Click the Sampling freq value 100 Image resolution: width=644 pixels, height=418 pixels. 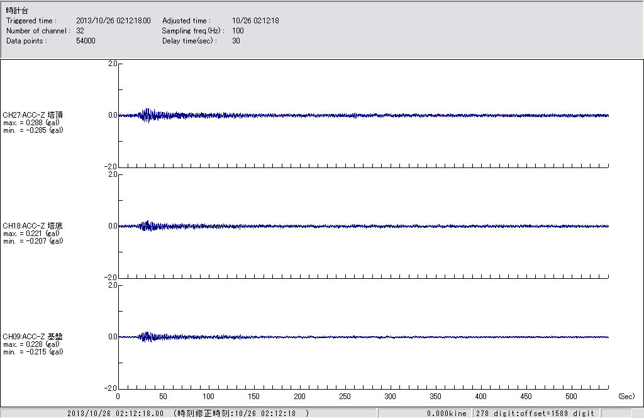[x=238, y=31]
